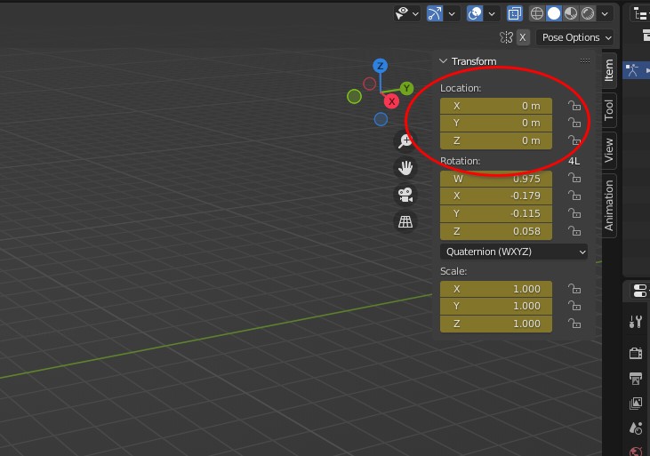Toggle viewport overlays
Screen dimensions: 650x456
(474, 13)
